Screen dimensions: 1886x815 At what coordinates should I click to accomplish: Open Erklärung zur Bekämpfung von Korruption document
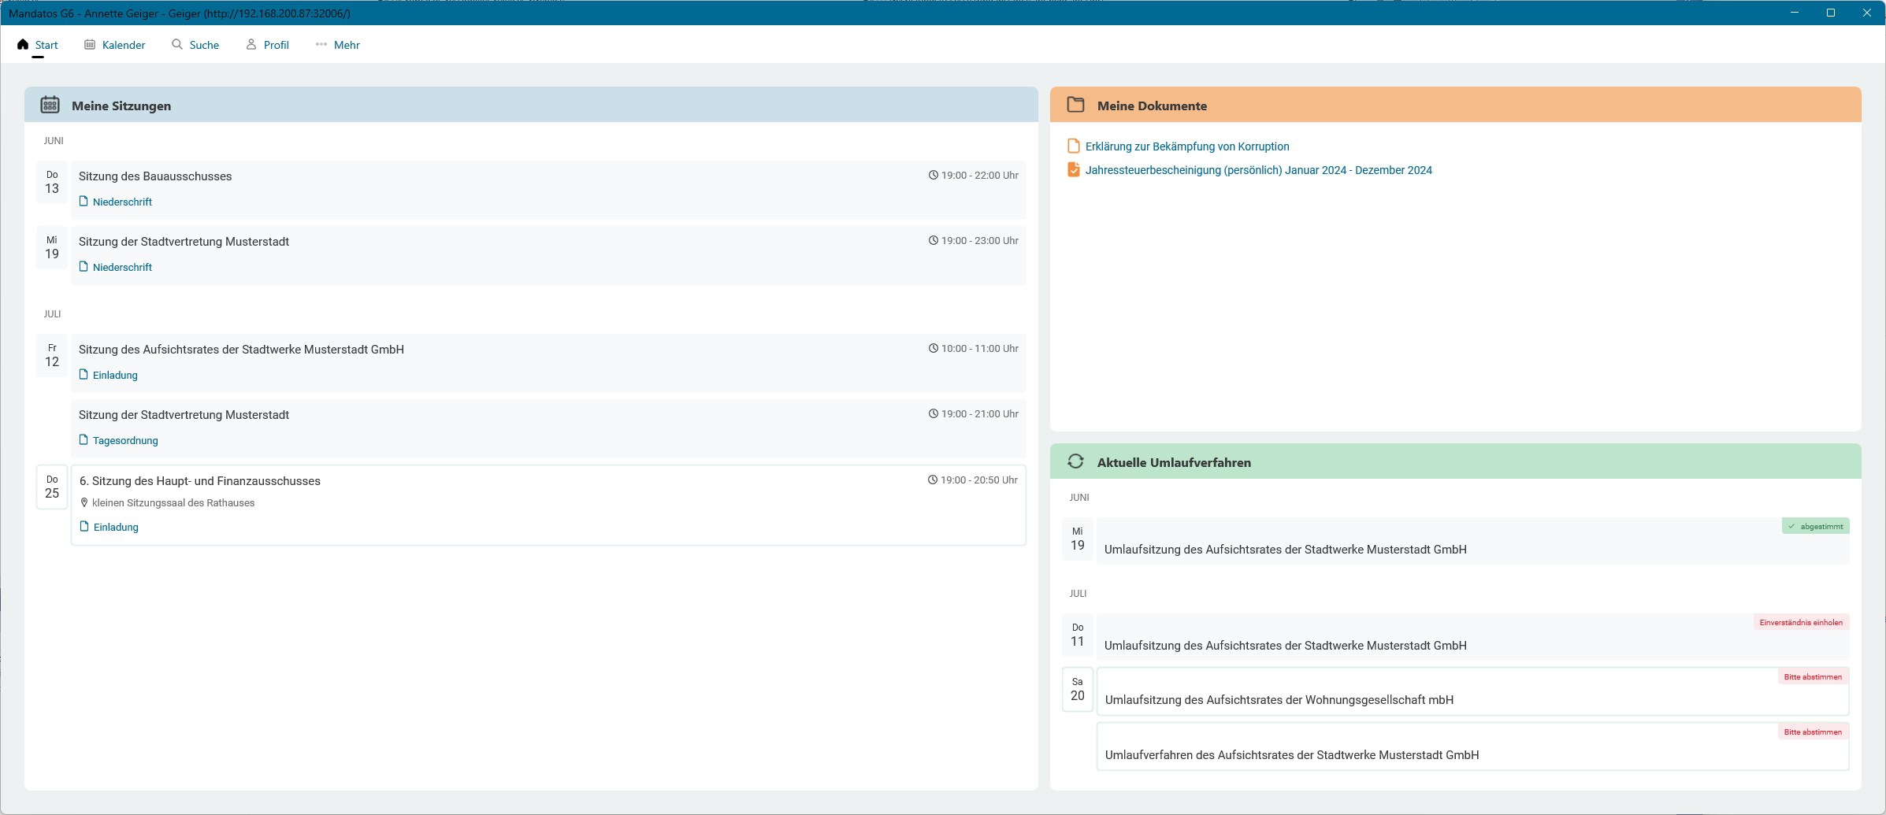tap(1187, 146)
